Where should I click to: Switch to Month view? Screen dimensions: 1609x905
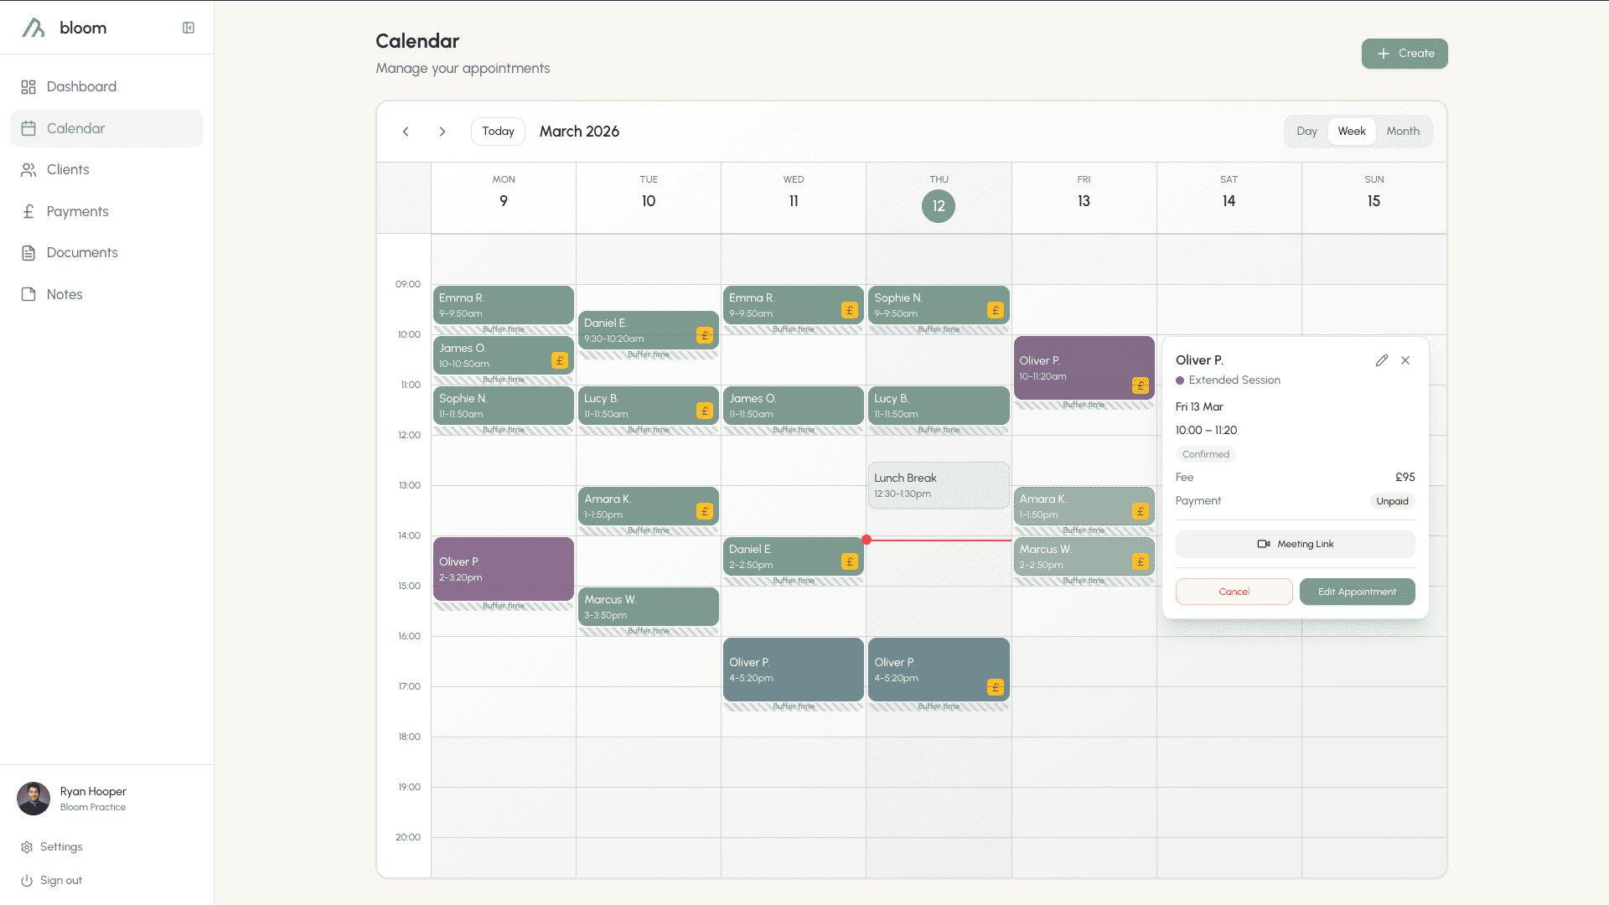point(1403,132)
